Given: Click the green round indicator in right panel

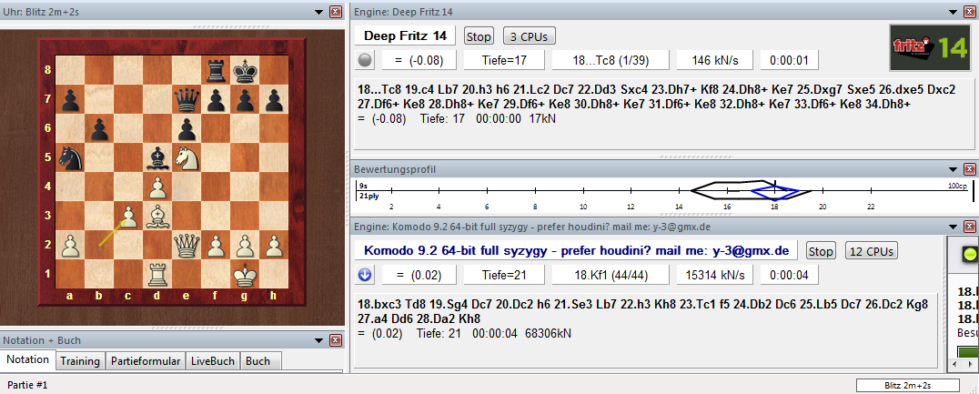Looking at the screenshot, I should click(970, 254).
